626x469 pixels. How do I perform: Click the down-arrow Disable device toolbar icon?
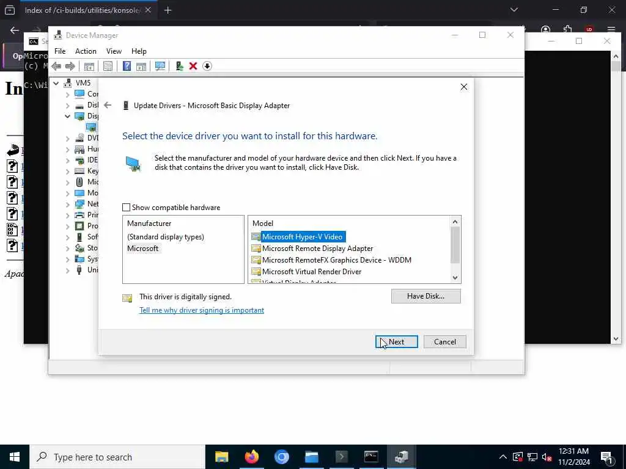[x=207, y=66]
